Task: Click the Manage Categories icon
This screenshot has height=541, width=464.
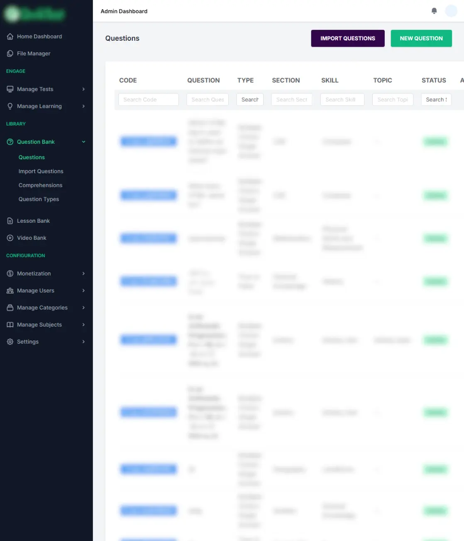Action: [10, 308]
